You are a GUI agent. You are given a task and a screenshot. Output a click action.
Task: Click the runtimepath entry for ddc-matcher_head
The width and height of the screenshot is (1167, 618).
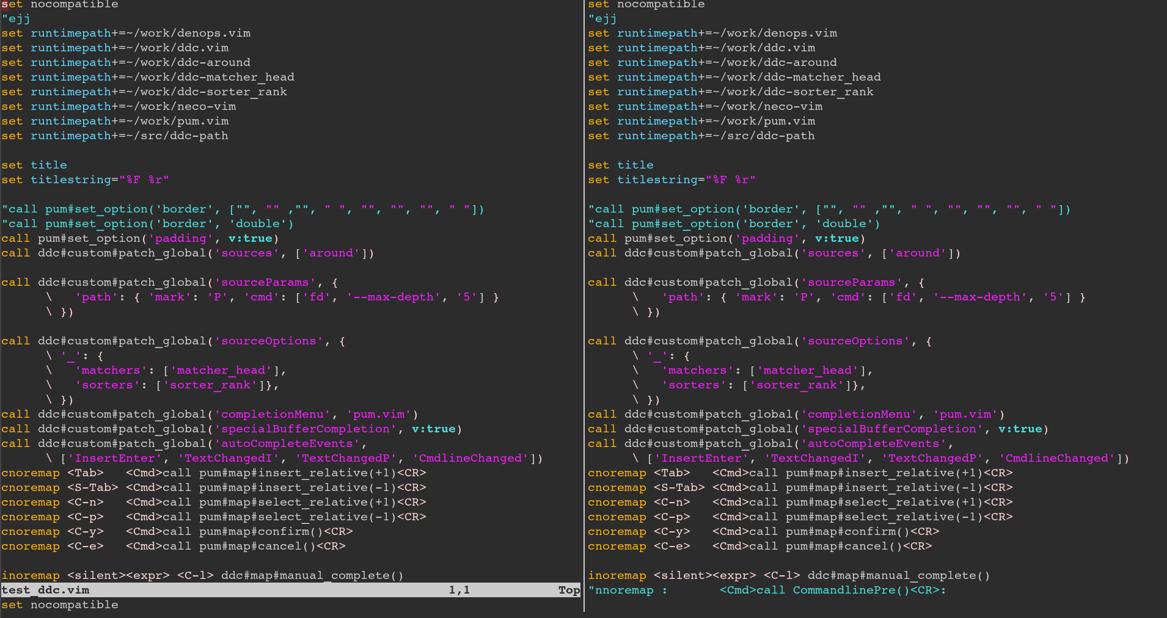pyautogui.click(x=147, y=77)
